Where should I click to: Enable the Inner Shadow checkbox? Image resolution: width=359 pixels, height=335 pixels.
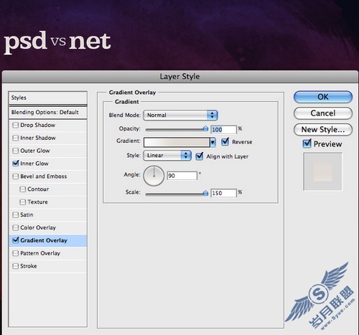16,138
